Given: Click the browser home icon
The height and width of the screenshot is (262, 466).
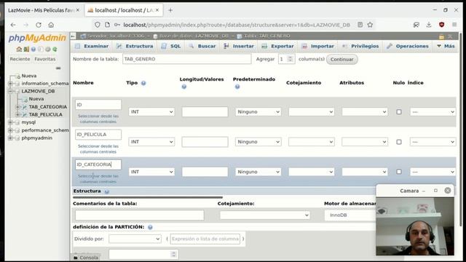Looking at the screenshot, I should 51,25.
